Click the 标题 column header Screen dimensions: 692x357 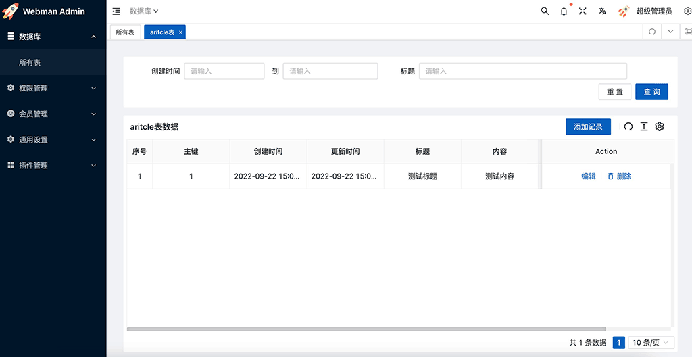click(x=423, y=151)
